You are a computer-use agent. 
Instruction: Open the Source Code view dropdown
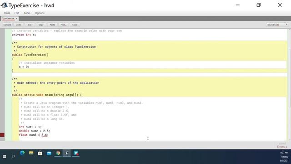tap(277, 25)
